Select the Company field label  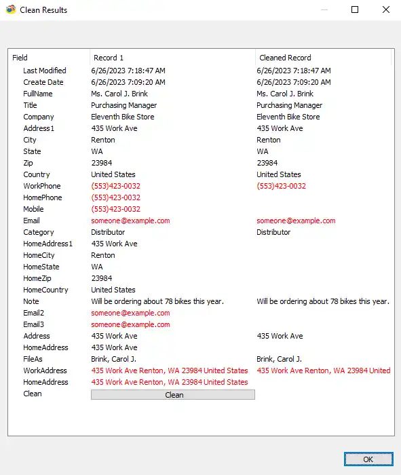(x=39, y=117)
